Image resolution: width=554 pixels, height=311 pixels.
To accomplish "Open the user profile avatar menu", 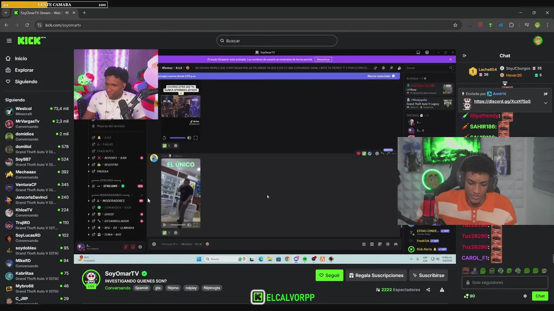I will click(x=538, y=41).
